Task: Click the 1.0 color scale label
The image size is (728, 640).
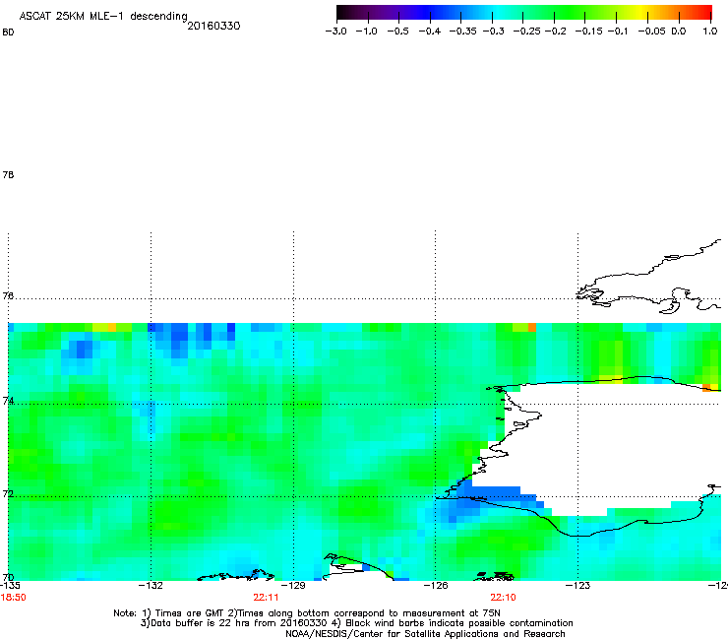Action: (710, 32)
